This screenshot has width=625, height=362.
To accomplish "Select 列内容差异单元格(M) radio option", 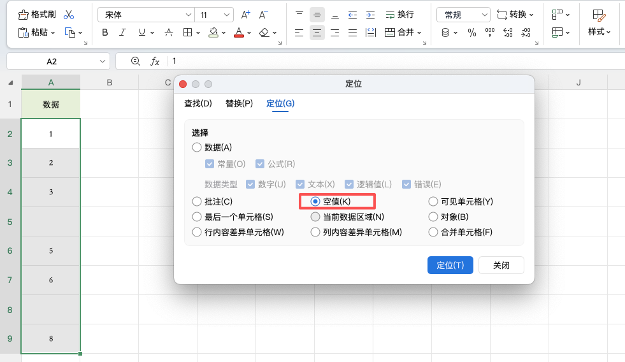I will click(x=315, y=232).
